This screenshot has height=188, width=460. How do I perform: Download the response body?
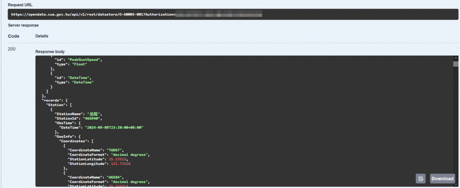(442, 178)
